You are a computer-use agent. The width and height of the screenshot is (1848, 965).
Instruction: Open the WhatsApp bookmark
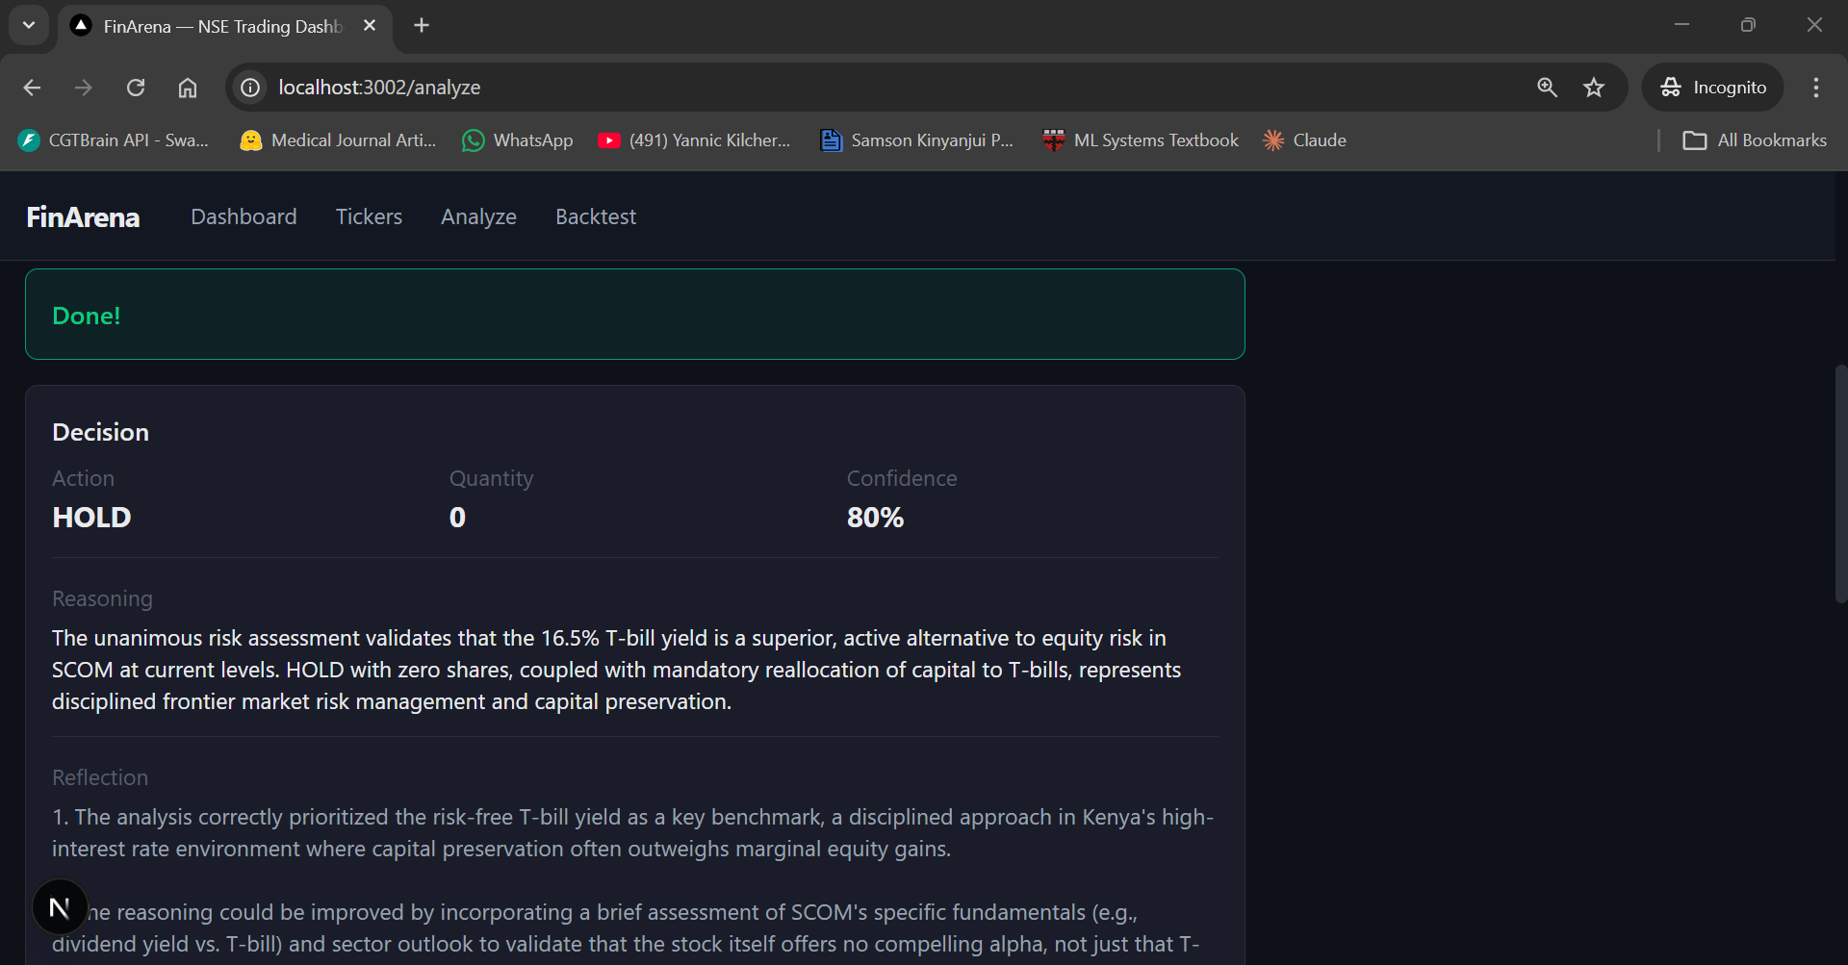pyautogui.click(x=517, y=140)
